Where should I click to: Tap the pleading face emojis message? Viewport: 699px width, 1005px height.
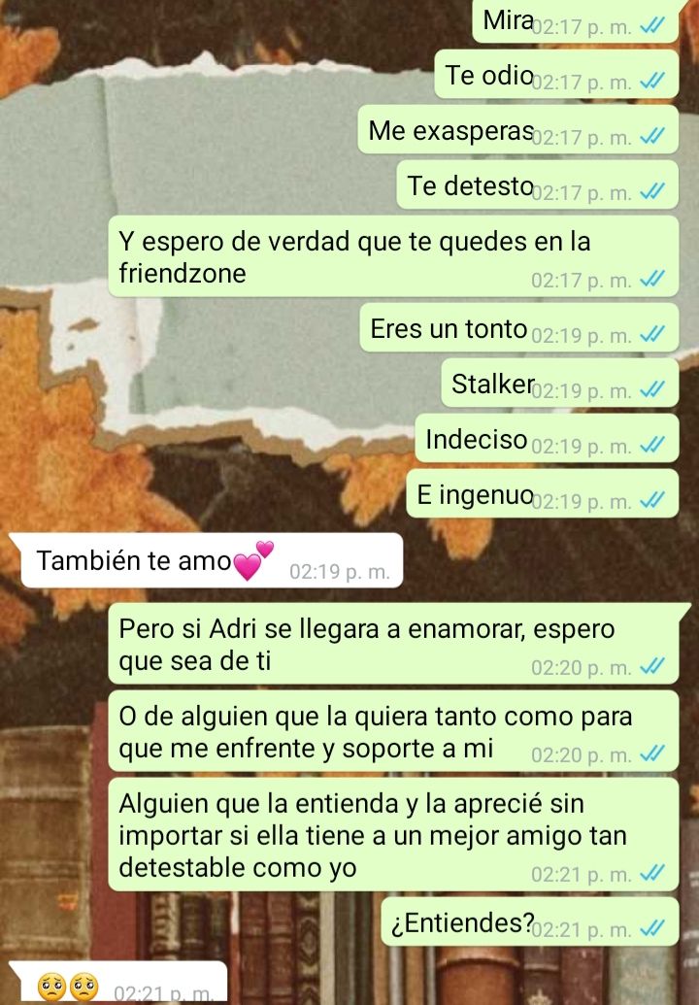click(x=119, y=983)
